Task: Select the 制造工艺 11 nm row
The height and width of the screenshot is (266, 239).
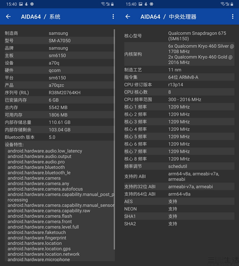Action: coord(179,70)
